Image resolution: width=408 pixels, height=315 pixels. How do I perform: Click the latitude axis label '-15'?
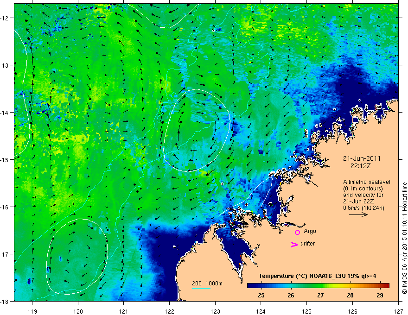point(5,160)
